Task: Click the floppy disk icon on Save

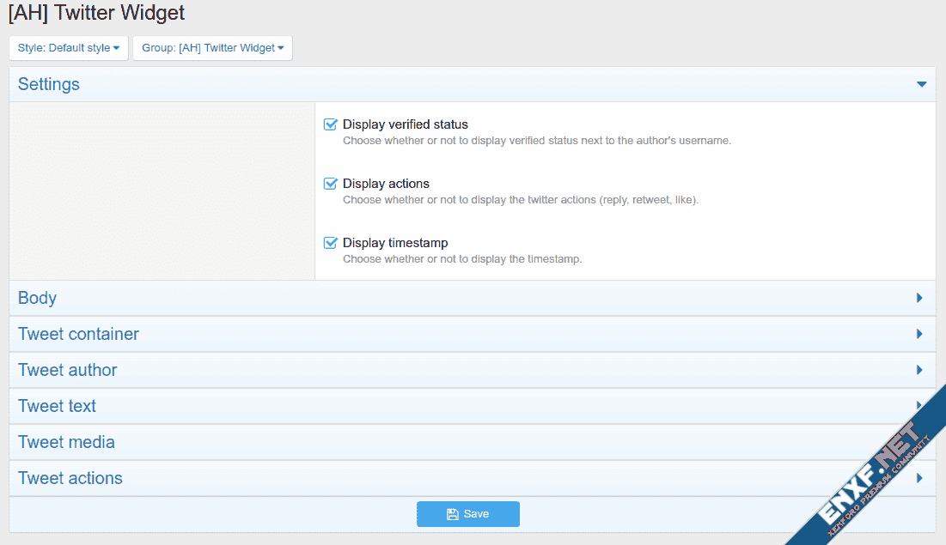Action: pos(452,514)
